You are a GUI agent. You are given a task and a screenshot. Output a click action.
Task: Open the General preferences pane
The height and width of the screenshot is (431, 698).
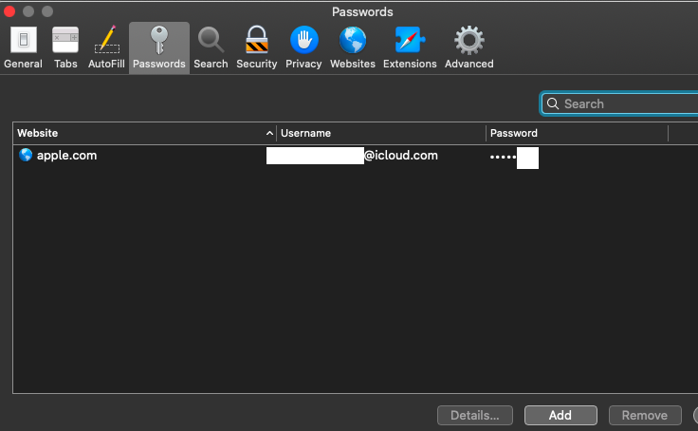tap(23, 47)
